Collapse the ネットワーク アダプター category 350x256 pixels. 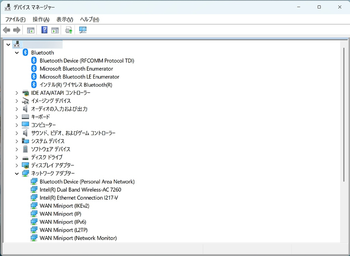pyautogui.click(x=17, y=173)
